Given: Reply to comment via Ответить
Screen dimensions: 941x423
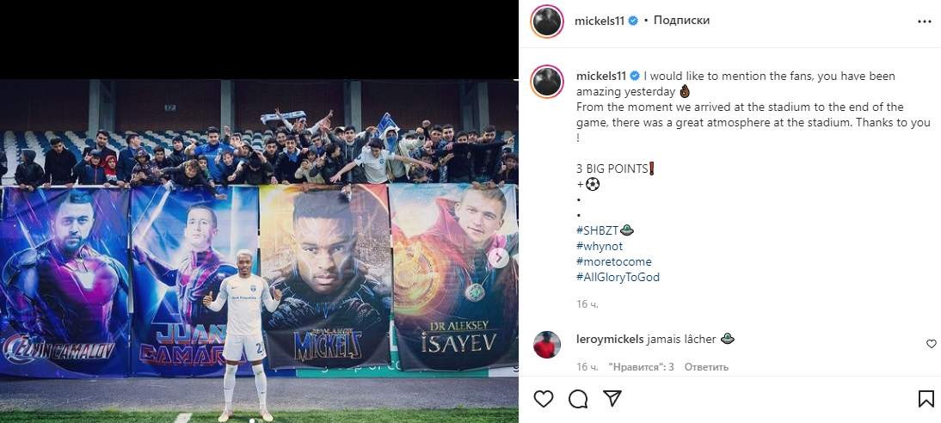Looking at the screenshot, I should [706, 366].
